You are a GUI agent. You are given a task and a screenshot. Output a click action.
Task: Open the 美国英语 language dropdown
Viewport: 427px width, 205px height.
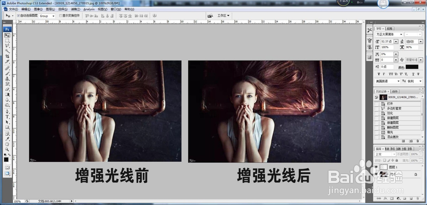pyautogui.click(x=388, y=81)
